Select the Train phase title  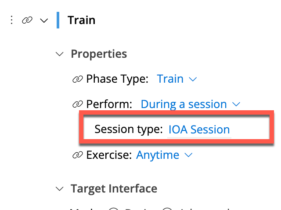coord(81,20)
